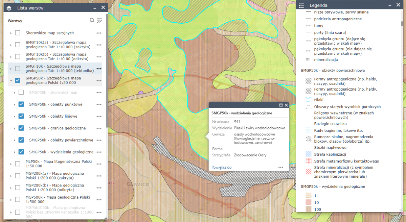Enable the SMGP50k skorowidz map checkbox
This screenshot has height=222, width=406.
pos(21,92)
